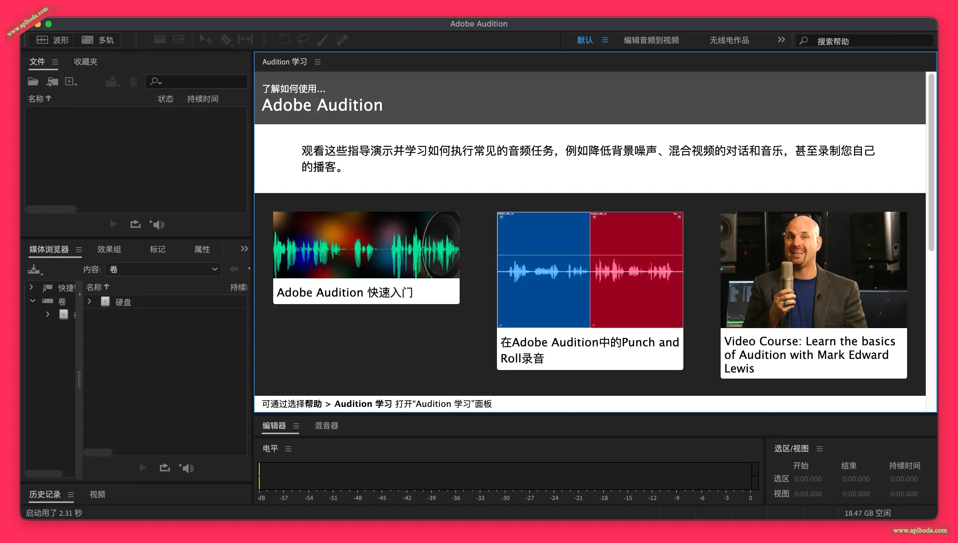Select the Spot Healing Brush tool
This screenshot has height=543, width=958.
pyautogui.click(x=341, y=39)
